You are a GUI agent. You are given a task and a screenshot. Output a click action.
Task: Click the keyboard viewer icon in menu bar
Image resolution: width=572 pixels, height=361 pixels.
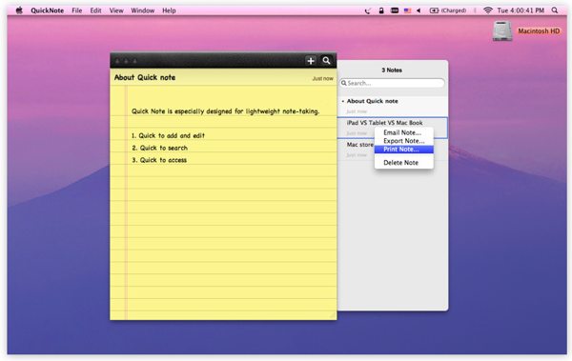(395, 10)
